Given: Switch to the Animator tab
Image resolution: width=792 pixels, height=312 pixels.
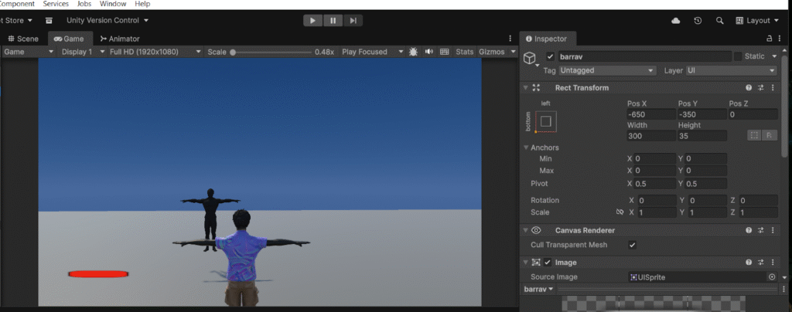Looking at the screenshot, I should [119, 38].
